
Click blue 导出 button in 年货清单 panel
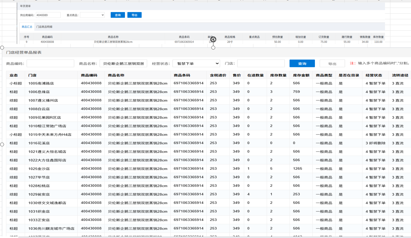click(134, 15)
